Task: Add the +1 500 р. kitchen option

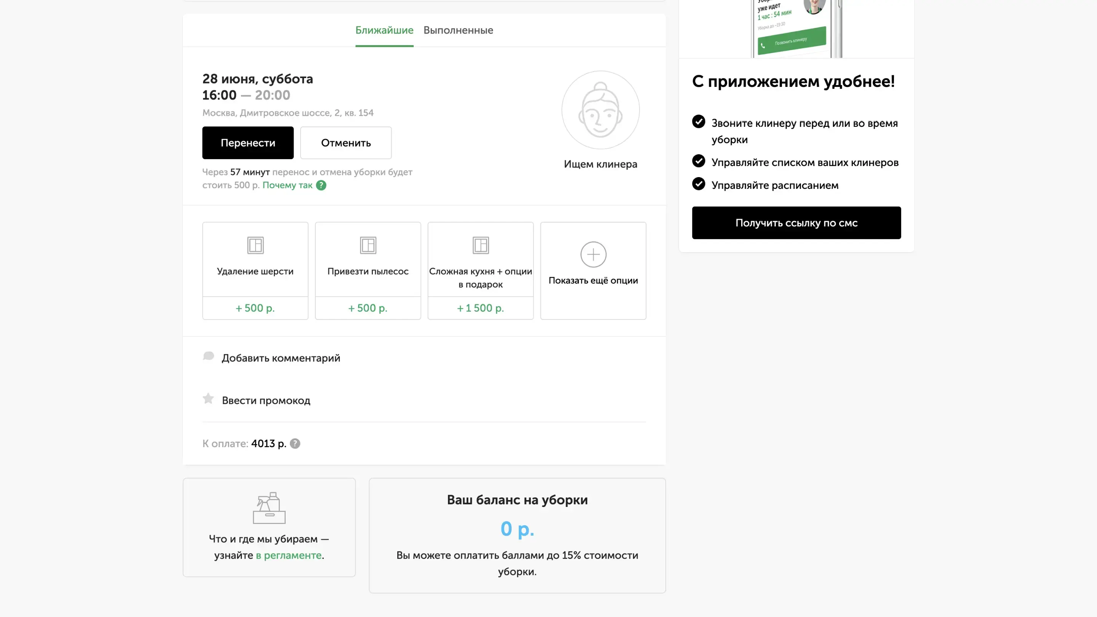Action: click(480, 308)
